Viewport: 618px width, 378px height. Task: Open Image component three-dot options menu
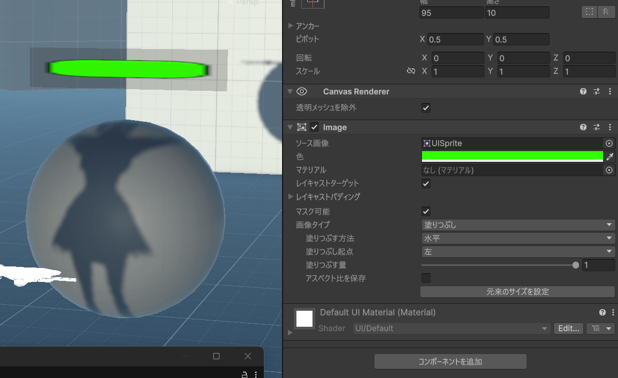pyautogui.click(x=610, y=127)
